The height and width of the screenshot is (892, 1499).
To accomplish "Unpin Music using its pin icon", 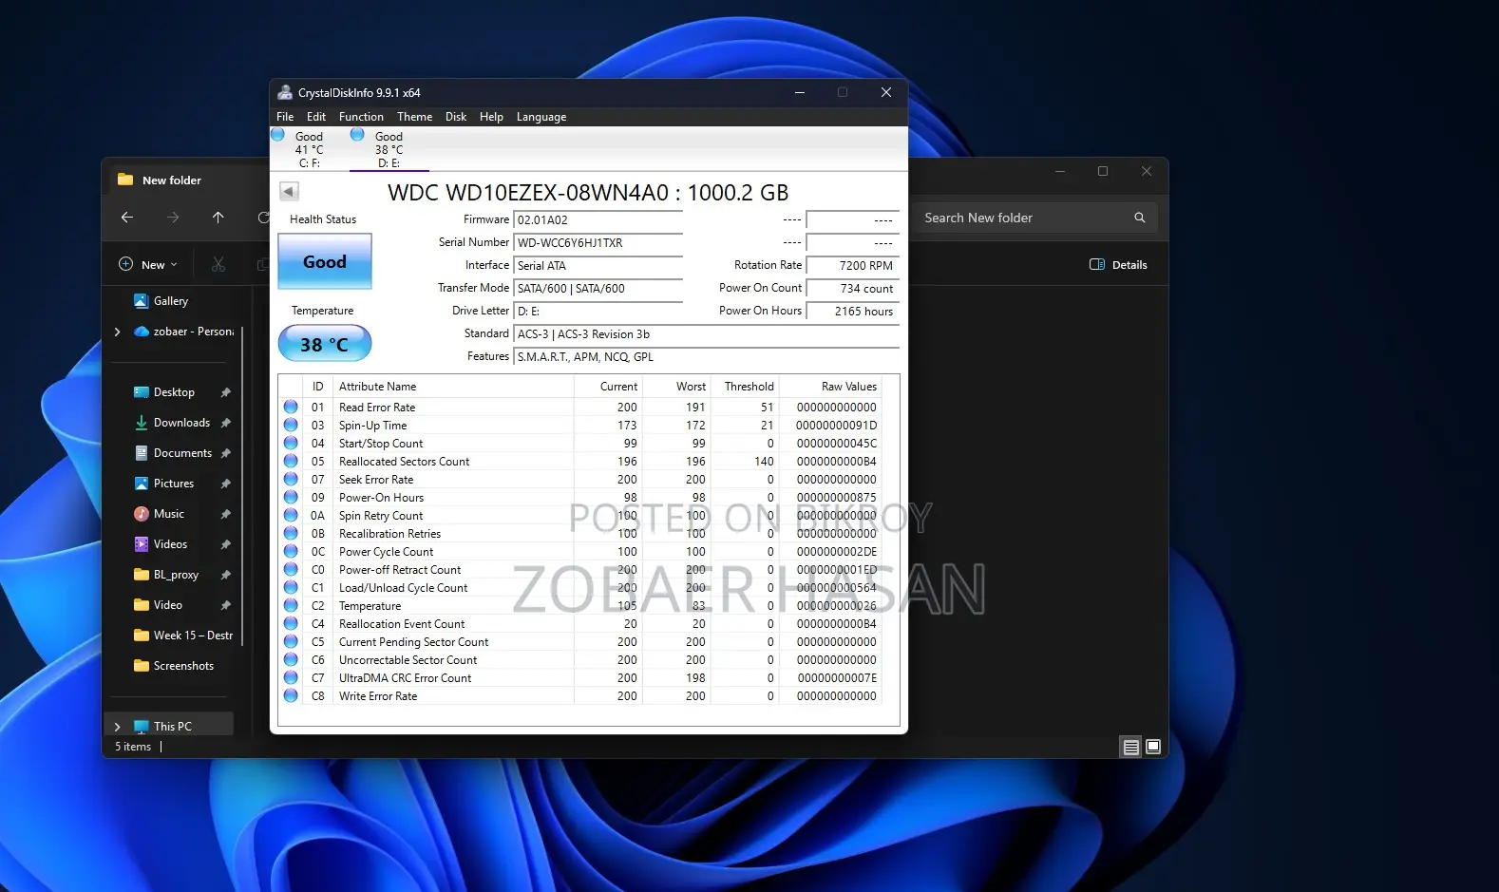I will (226, 514).
